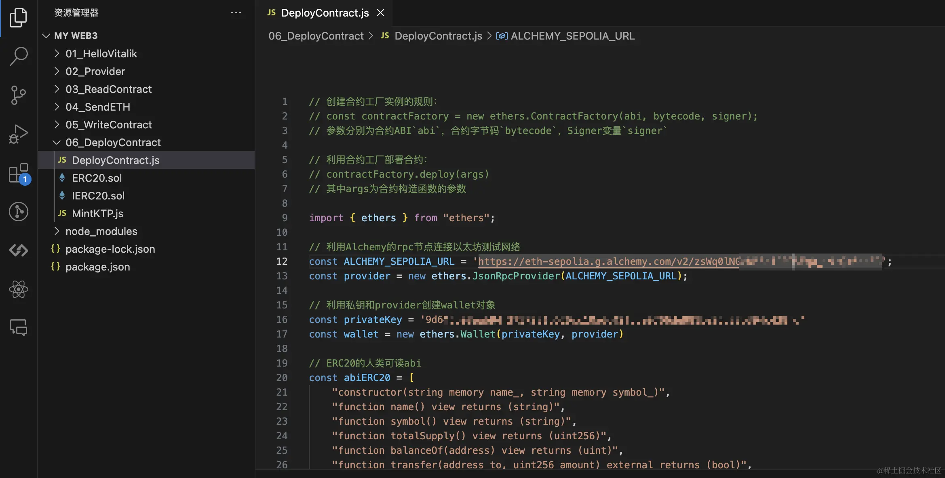Screen dimensions: 945x478
Task: Close the DeployContract.js tab
Action: (380, 13)
